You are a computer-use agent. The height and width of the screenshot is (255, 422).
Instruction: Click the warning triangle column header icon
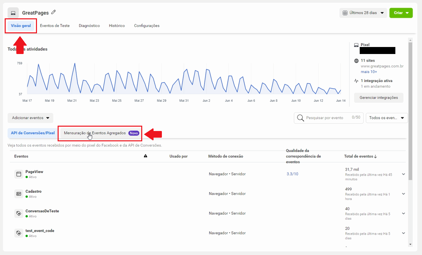146,156
